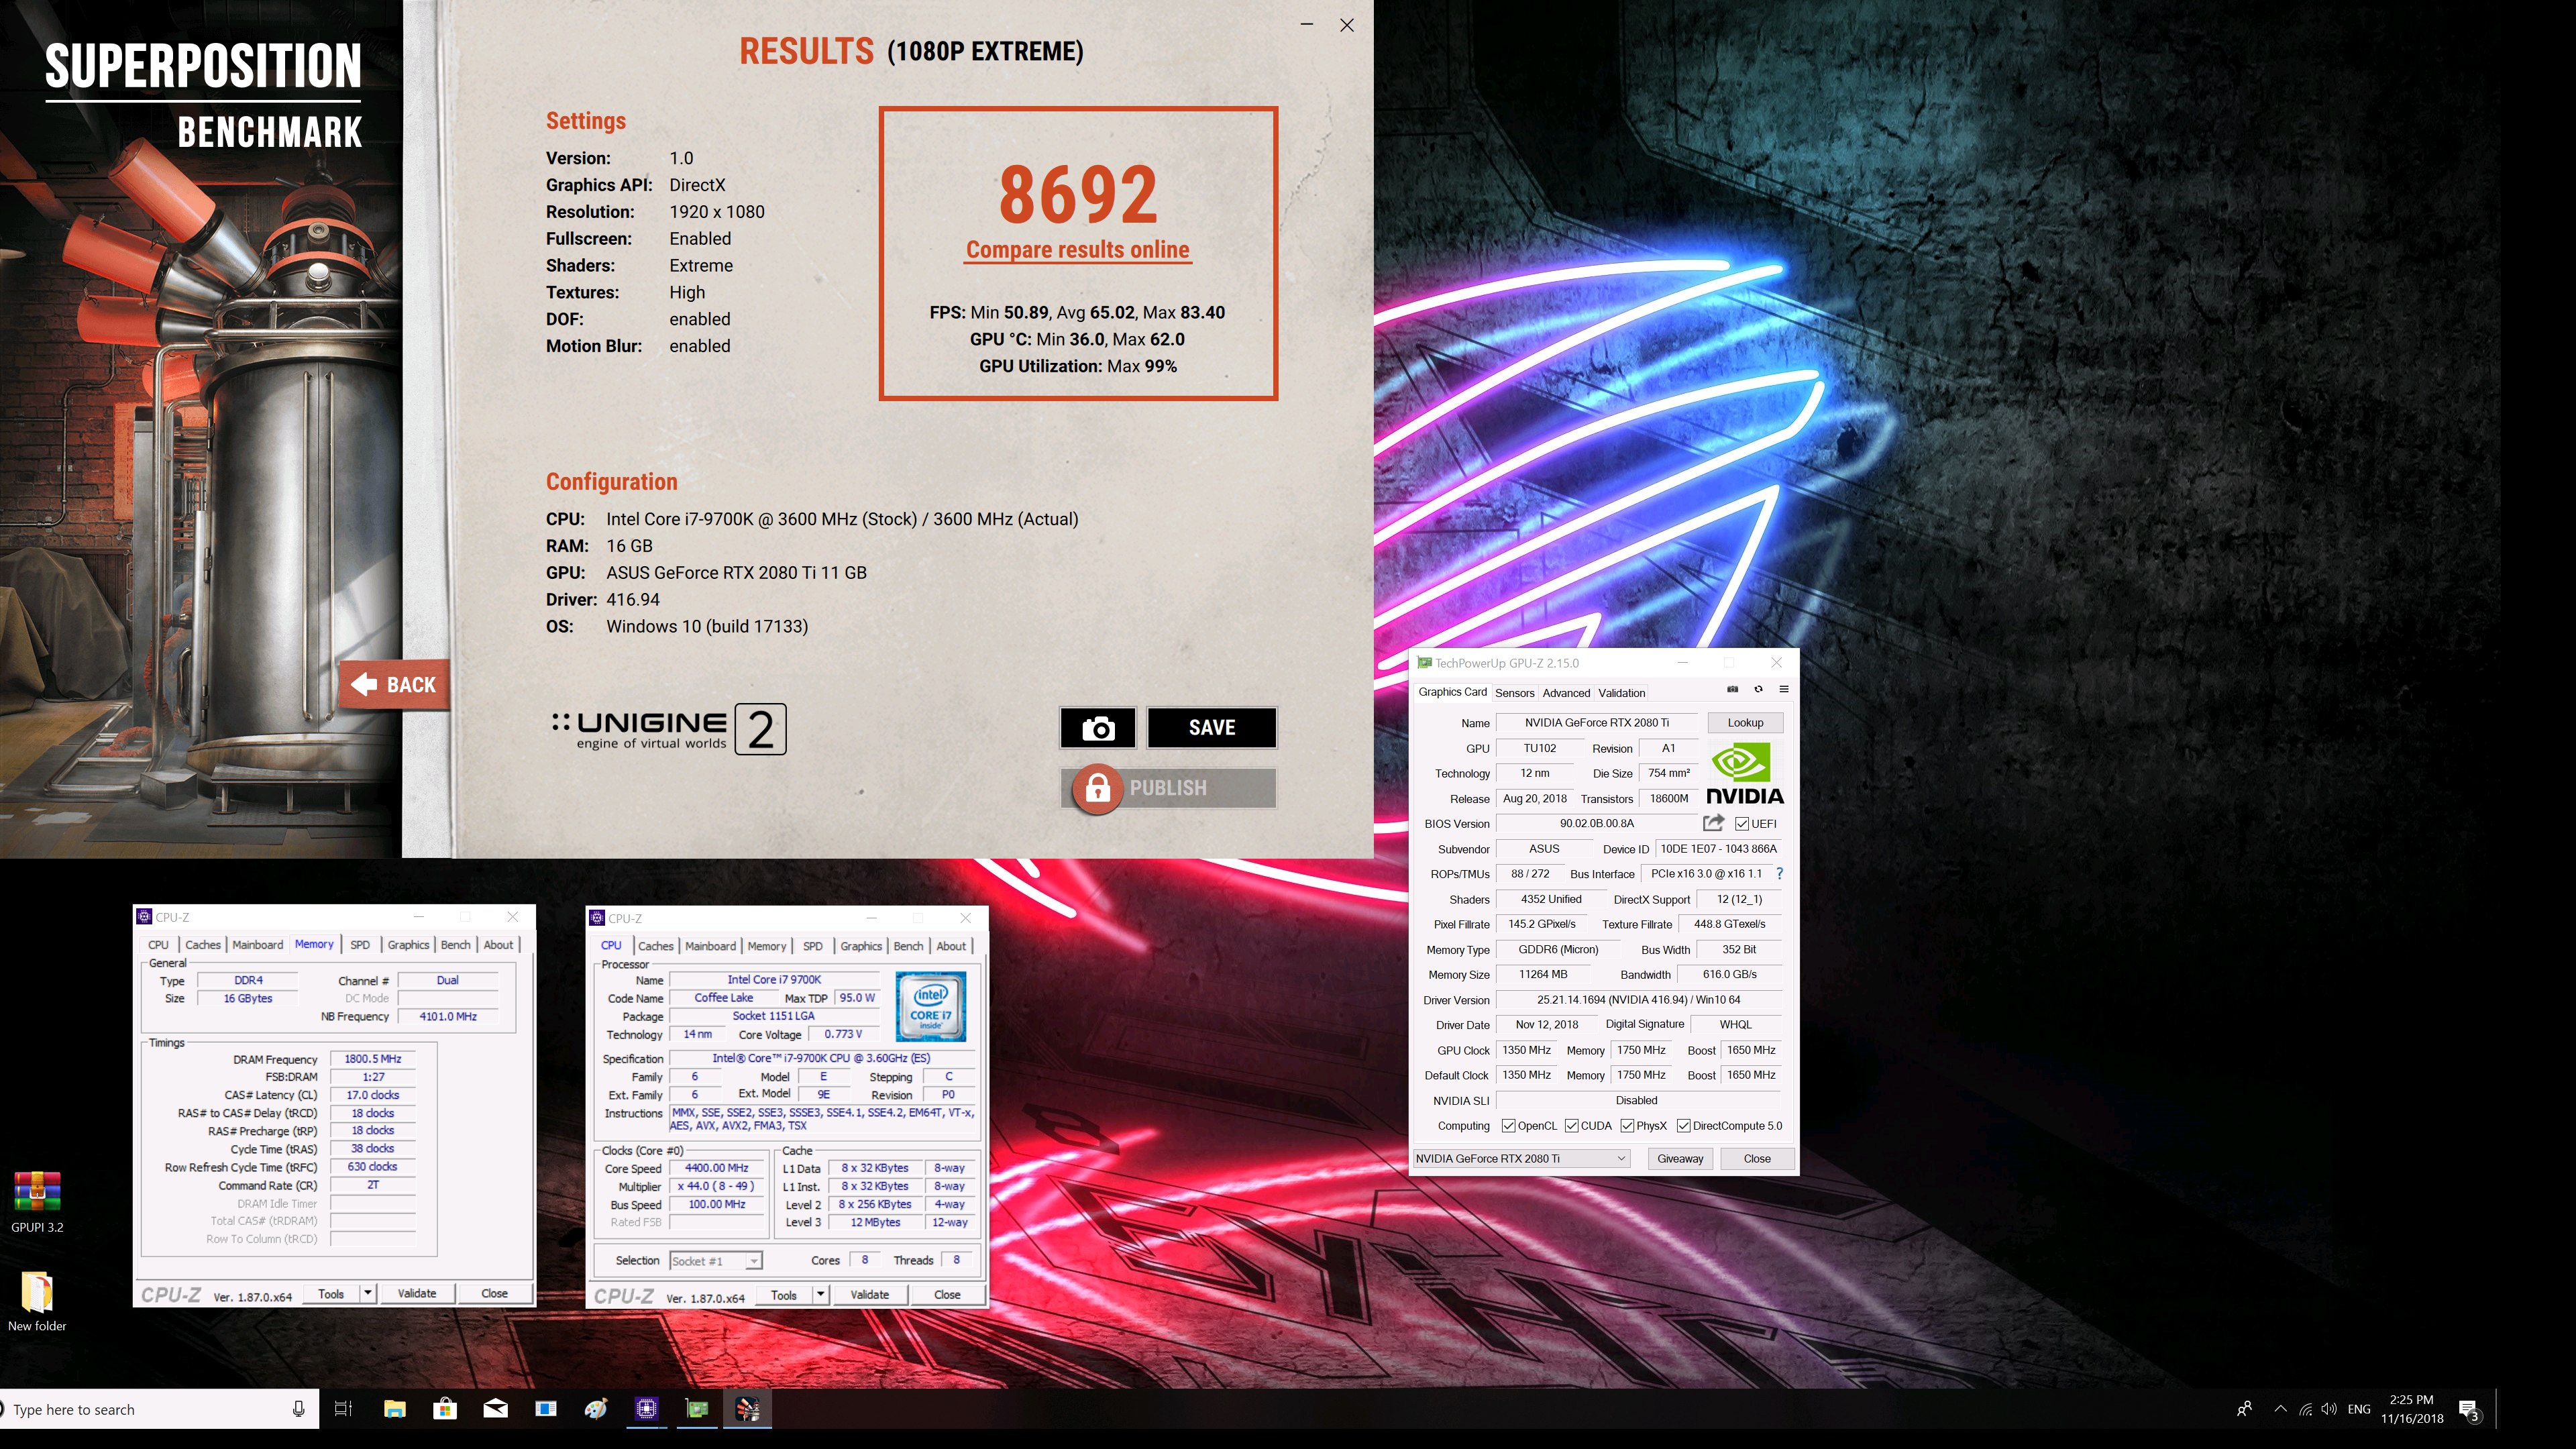Open Microsoft Store from the taskbar

pos(445,1409)
